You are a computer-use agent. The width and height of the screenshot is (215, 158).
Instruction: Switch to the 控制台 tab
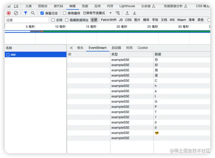(43, 6)
